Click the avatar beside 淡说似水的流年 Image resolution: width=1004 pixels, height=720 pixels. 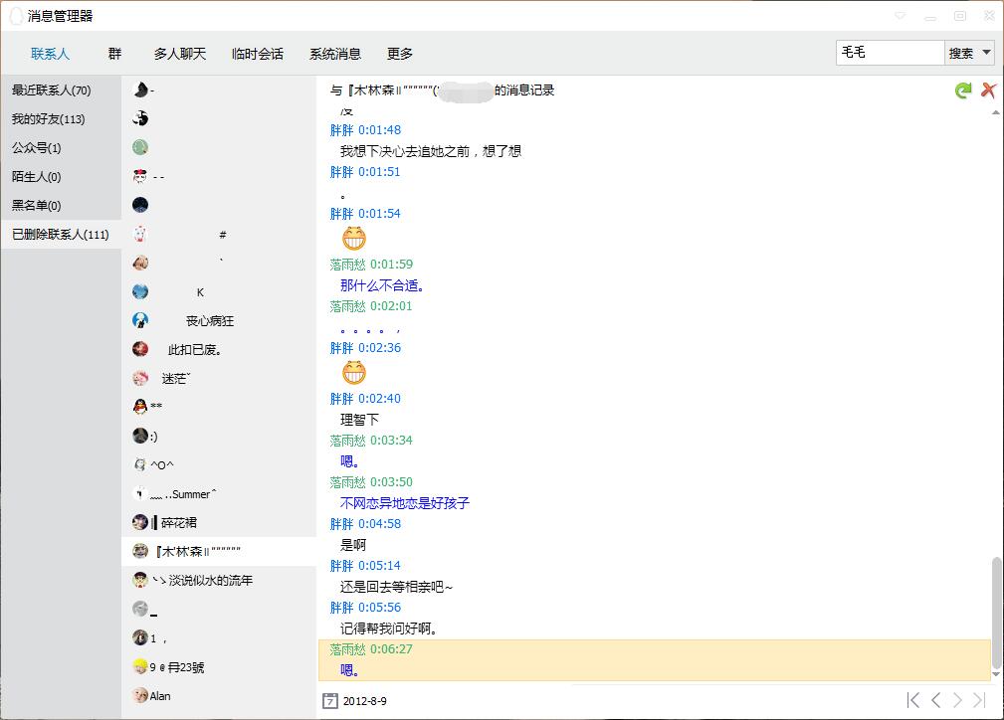point(140,580)
